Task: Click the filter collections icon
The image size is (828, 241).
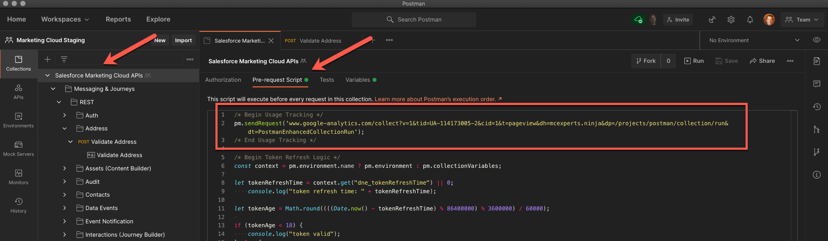Action: coord(64,59)
